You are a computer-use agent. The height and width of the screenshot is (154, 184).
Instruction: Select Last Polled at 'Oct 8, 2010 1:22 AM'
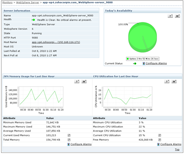(x=44, y=51)
